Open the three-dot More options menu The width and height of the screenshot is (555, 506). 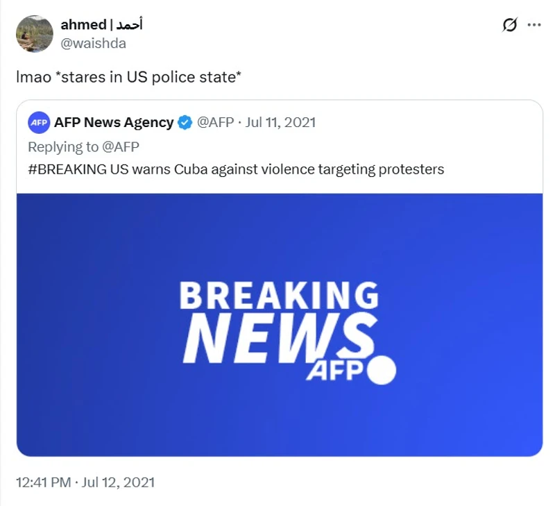[x=533, y=25]
